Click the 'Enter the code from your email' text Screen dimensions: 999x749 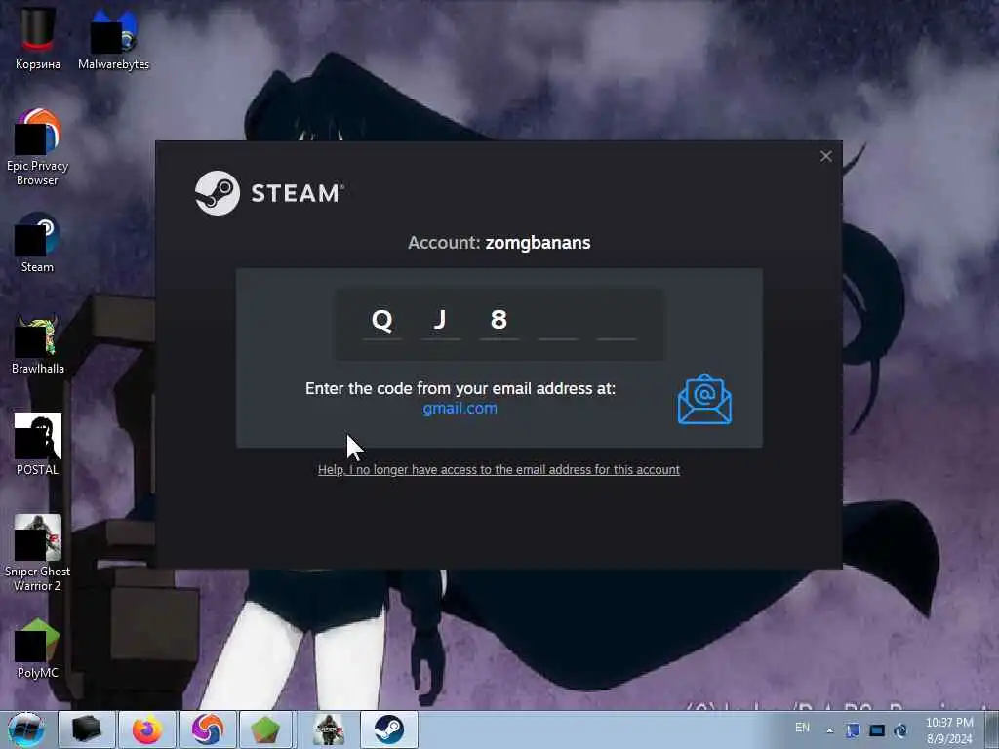[460, 388]
